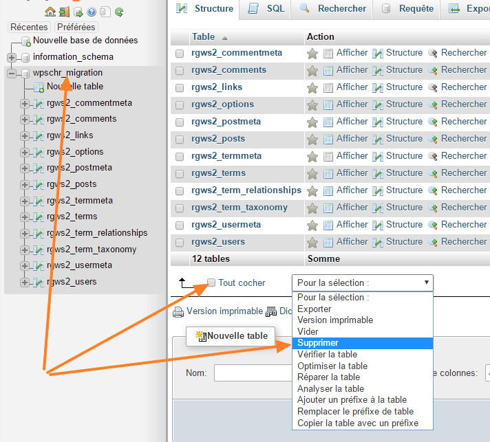490x442 pixels.
Task: Click the data dictionary icon
Action: pyautogui.click(x=271, y=311)
